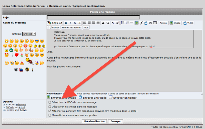Insert the spider smiley
The width and height of the screenshot is (205, 129).
(16, 70)
